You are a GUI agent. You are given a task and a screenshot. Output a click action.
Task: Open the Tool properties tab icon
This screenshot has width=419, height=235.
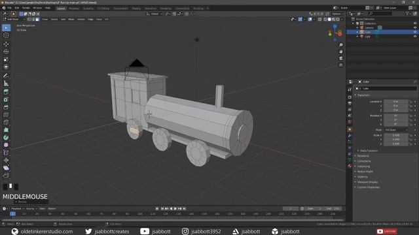[x=350, y=89]
